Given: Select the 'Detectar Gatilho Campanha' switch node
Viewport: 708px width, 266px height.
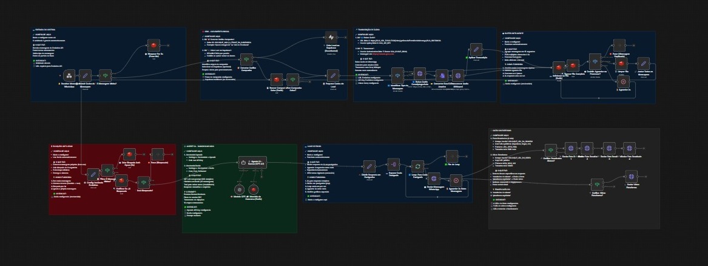Looking at the screenshot, I should (x=246, y=60).
